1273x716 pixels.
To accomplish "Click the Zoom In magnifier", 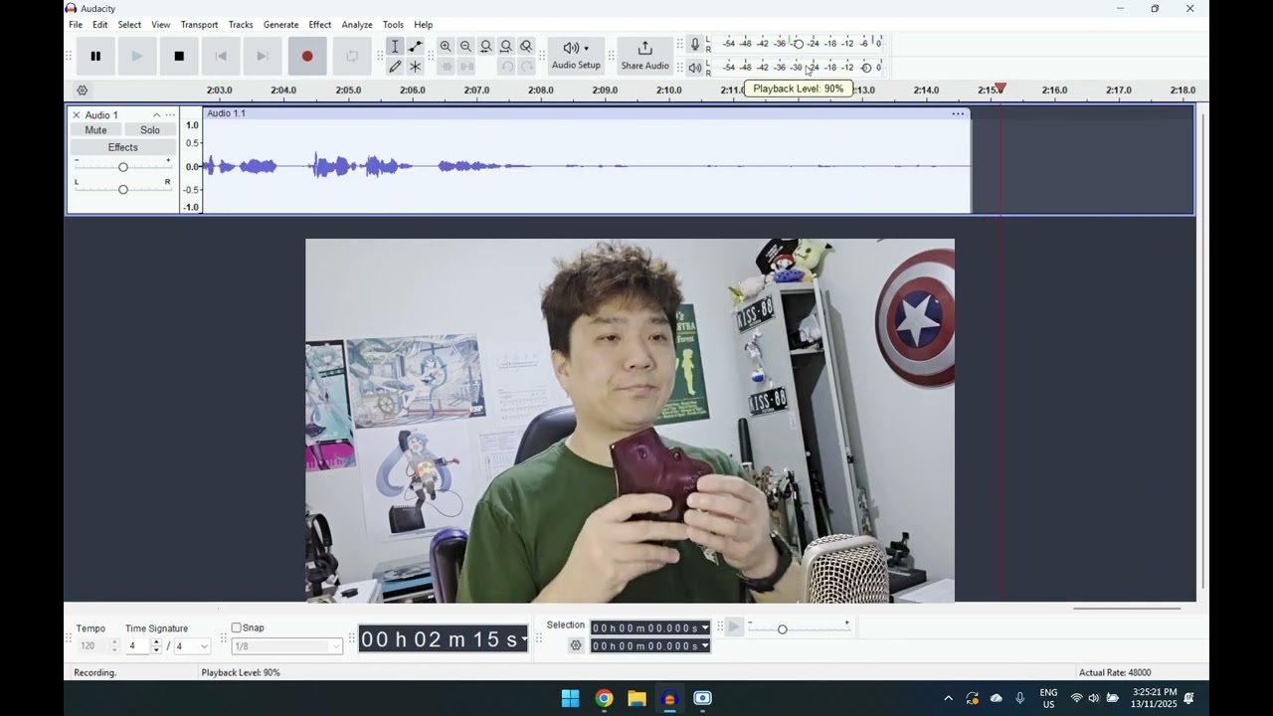I will pos(446,47).
